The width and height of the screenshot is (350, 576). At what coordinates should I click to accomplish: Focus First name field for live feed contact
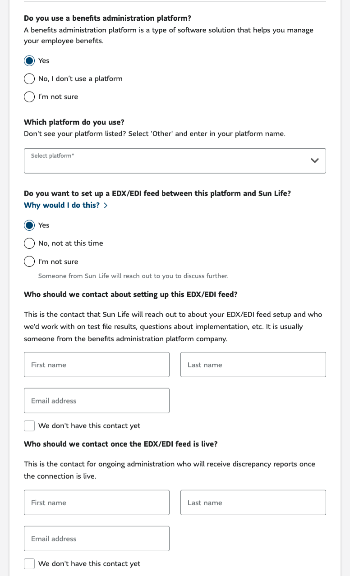(97, 503)
